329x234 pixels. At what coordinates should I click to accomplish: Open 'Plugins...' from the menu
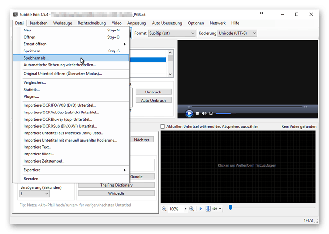(x=71, y=96)
